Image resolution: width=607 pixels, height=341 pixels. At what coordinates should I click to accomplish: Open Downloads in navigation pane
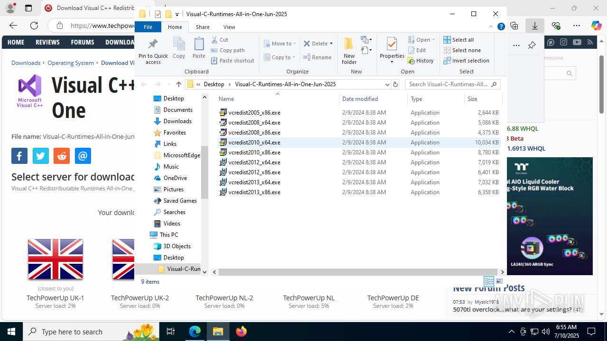click(177, 121)
